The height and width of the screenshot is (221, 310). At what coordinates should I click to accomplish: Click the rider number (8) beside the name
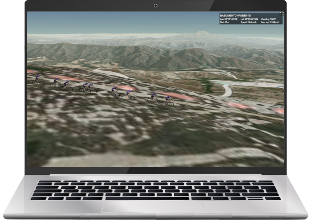point(249,15)
